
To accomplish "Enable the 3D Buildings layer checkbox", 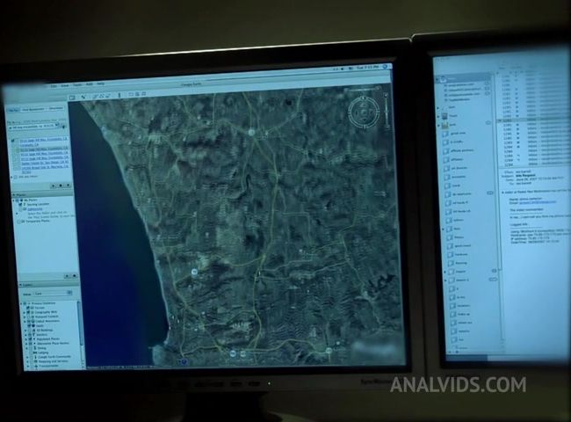I will [30, 331].
